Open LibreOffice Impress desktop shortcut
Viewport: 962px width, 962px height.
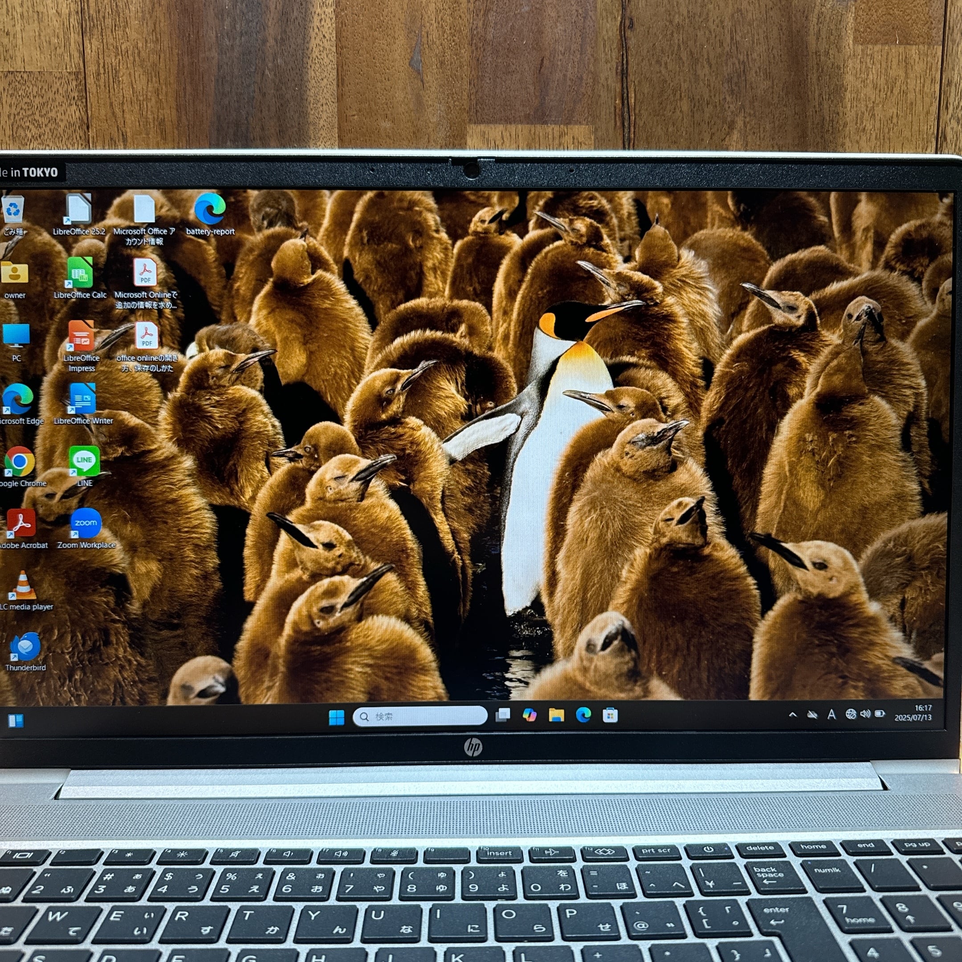coord(81,336)
